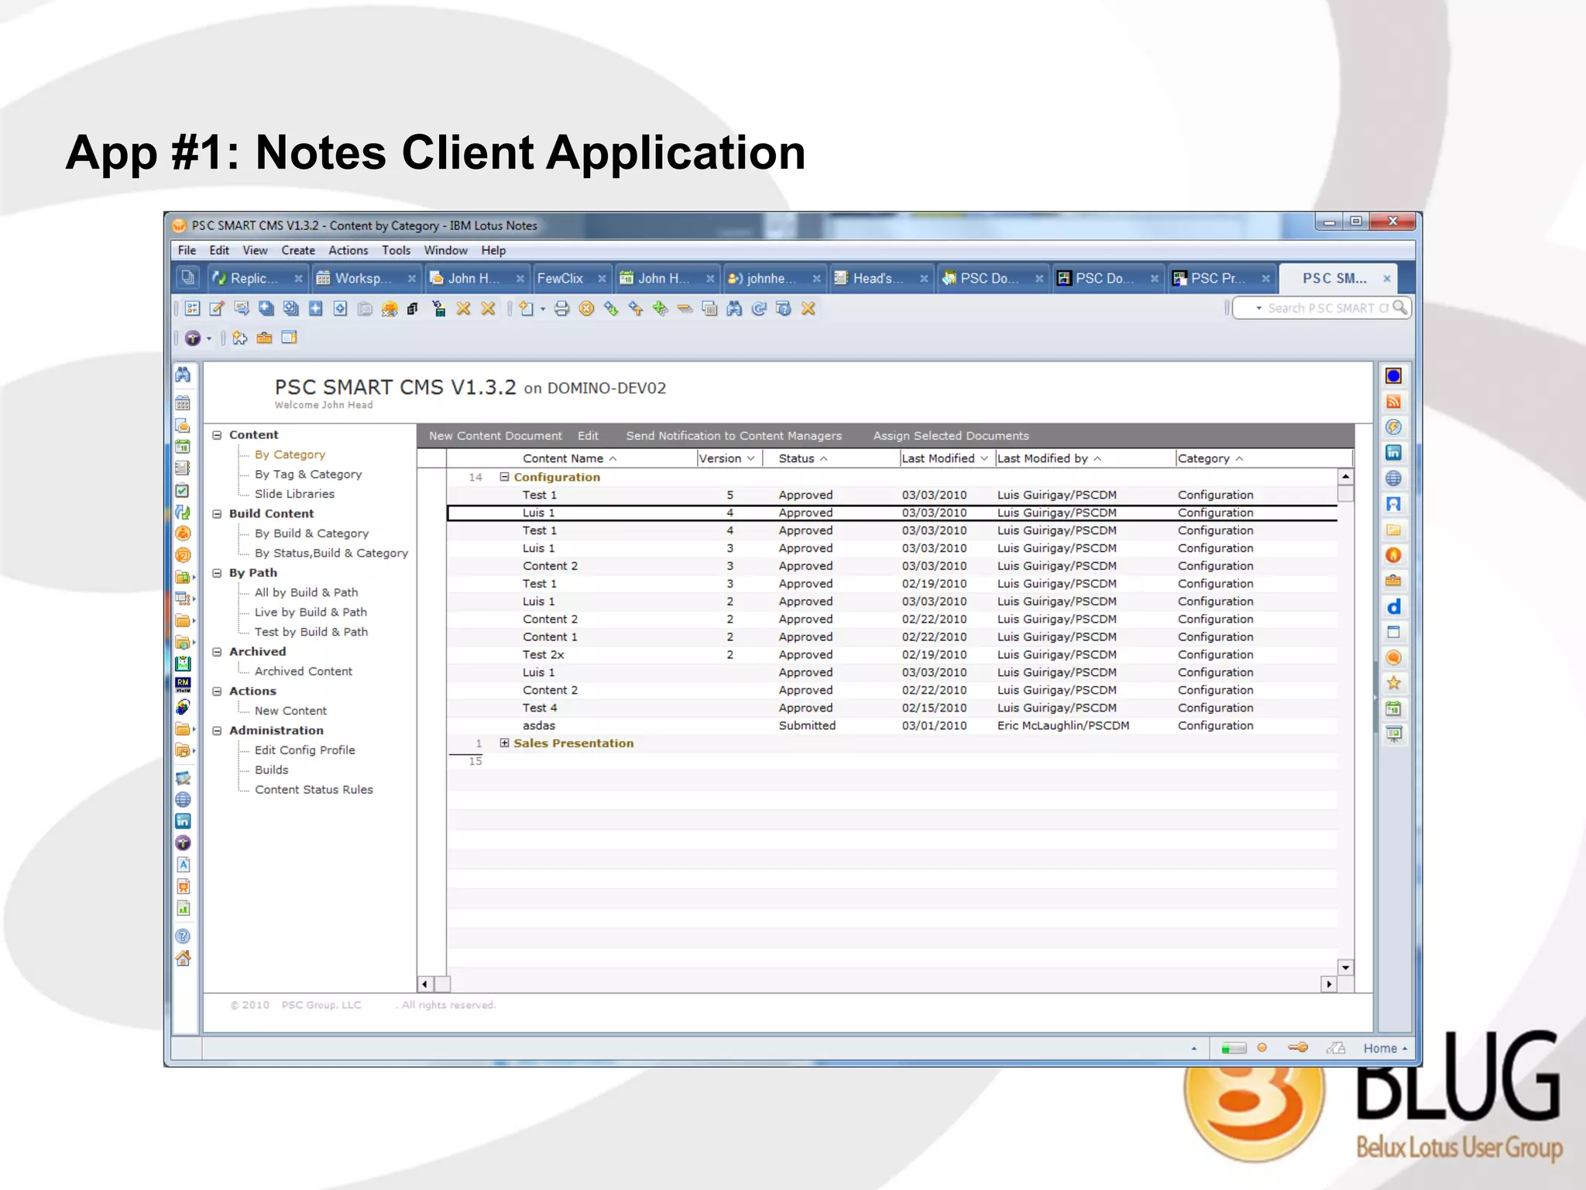The height and width of the screenshot is (1190, 1586).
Task: Click the yellow star icon in right sidebar
Action: [1393, 683]
